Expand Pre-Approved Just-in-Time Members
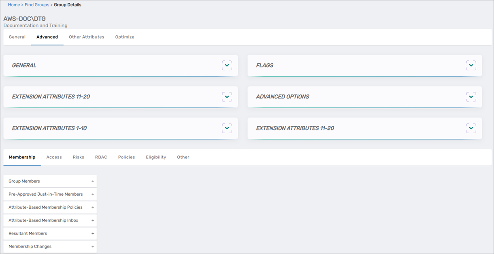The image size is (494, 254). (x=93, y=194)
